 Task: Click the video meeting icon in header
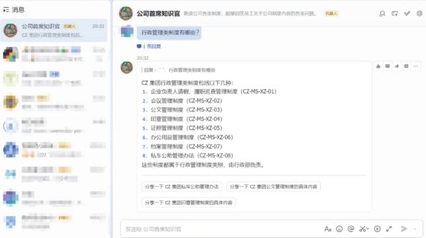[x=394, y=13]
